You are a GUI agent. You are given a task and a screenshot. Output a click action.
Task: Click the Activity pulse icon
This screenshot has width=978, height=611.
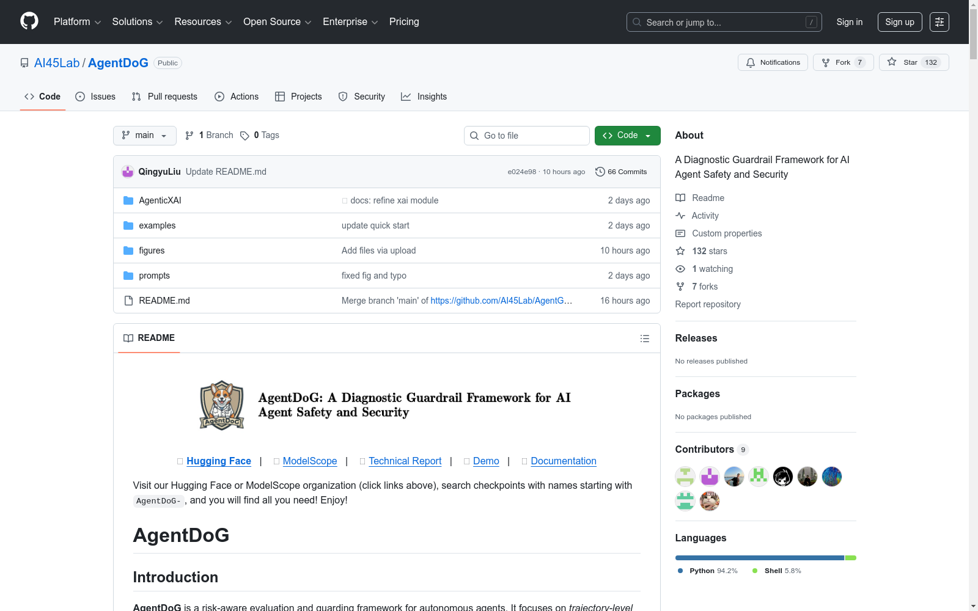click(680, 216)
